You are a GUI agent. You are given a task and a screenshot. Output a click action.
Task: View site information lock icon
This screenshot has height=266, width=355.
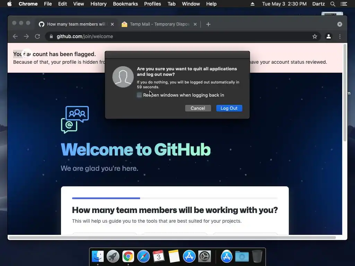pos(51,36)
